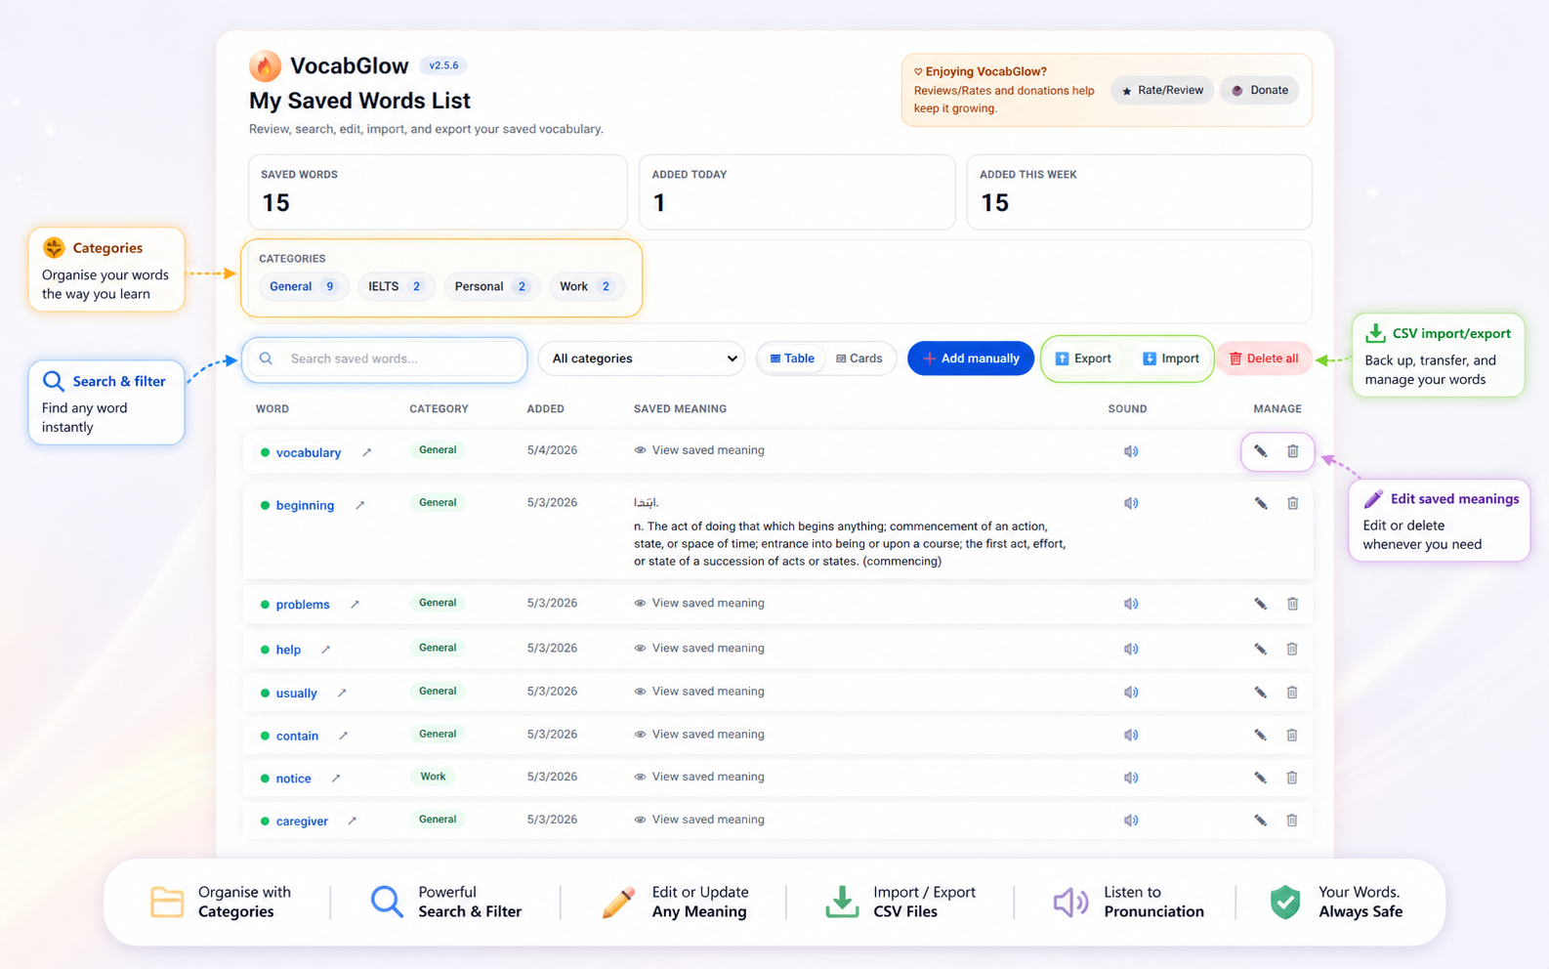Open the word link contain
Image resolution: width=1549 pixels, height=969 pixels.
[297, 736]
